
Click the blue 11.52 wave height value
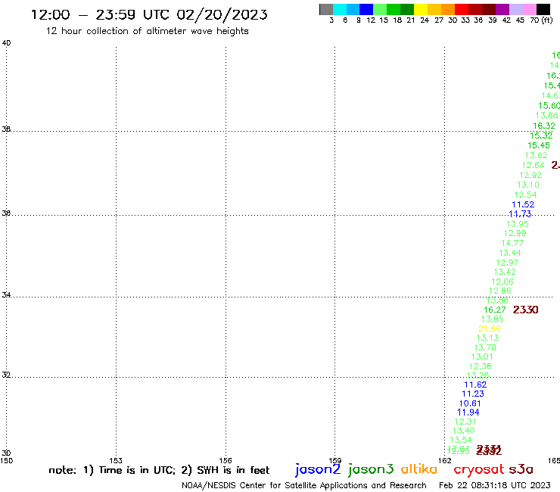tap(523, 204)
